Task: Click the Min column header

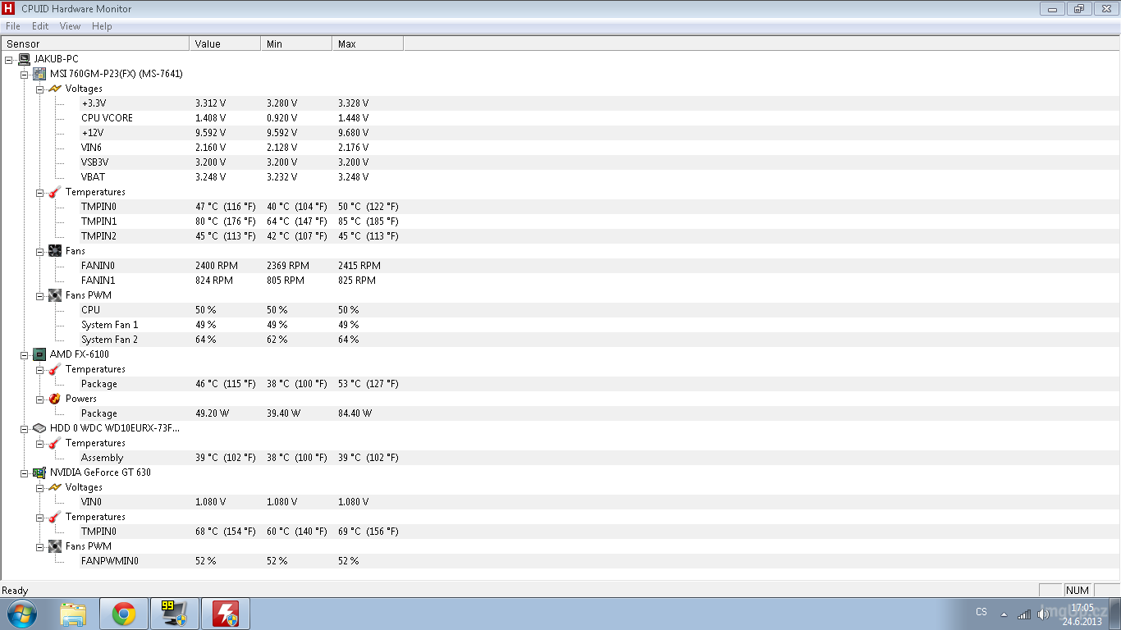Action: pyautogui.click(x=296, y=43)
